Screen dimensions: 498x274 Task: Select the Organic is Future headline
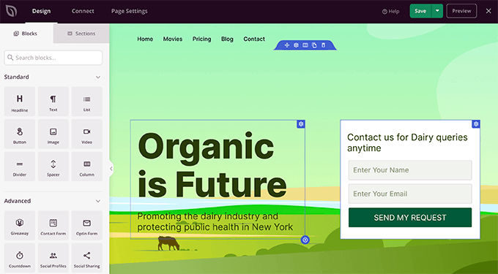pos(212,165)
